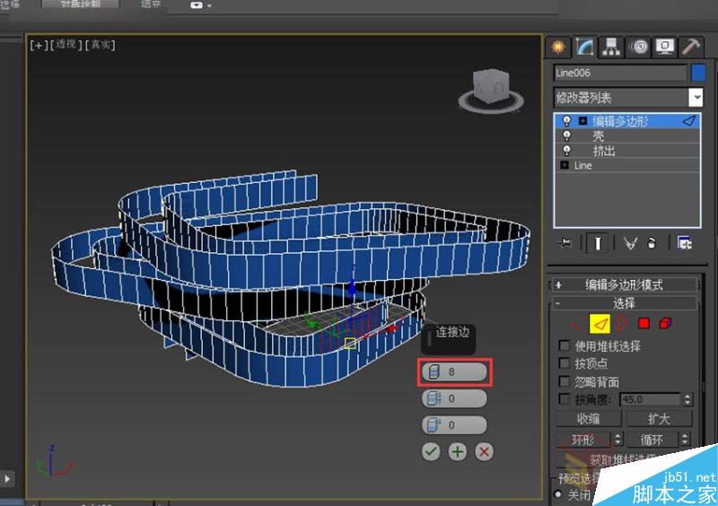Click the 扩大 button
This screenshot has height=506, width=718.
[659, 419]
